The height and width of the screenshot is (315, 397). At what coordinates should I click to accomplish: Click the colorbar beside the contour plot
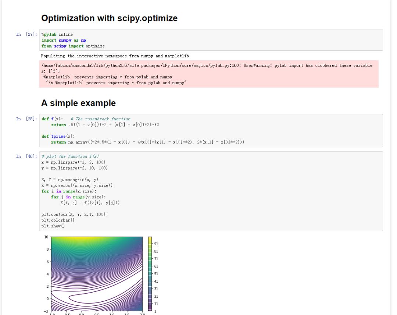click(150, 274)
